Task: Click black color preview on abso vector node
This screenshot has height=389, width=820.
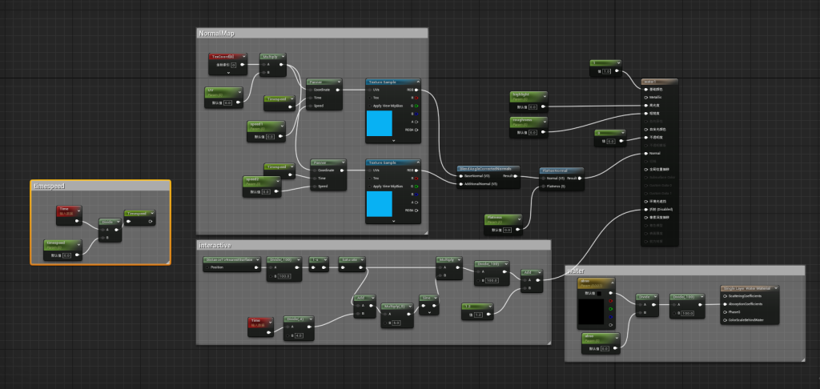Action: pos(593,311)
